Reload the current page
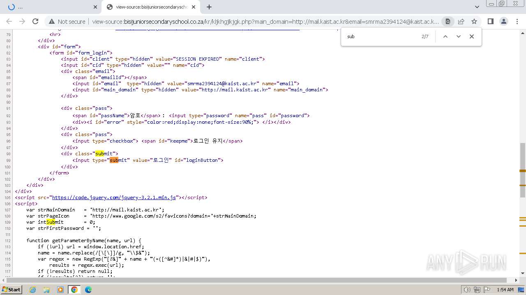526x295 pixels. click(x=35, y=21)
